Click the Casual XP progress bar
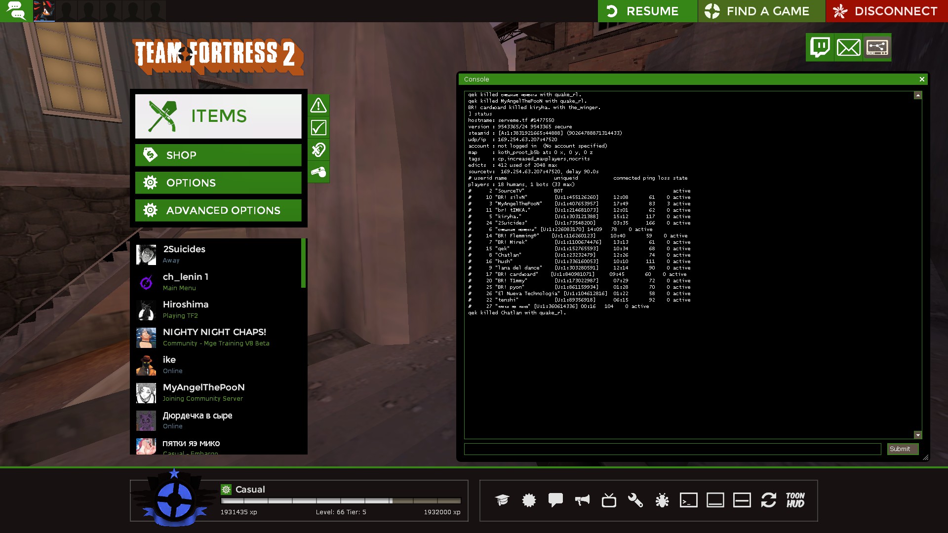This screenshot has width=948, height=533. (x=341, y=501)
